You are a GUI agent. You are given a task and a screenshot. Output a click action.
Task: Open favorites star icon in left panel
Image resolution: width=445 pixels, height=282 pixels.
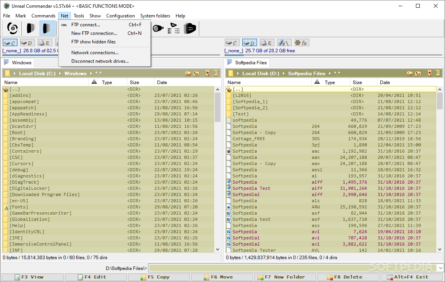(x=208, y=74)
